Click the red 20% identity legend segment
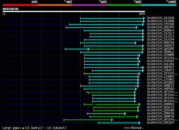Screen dimensions: 179x130 coord(20,5)
